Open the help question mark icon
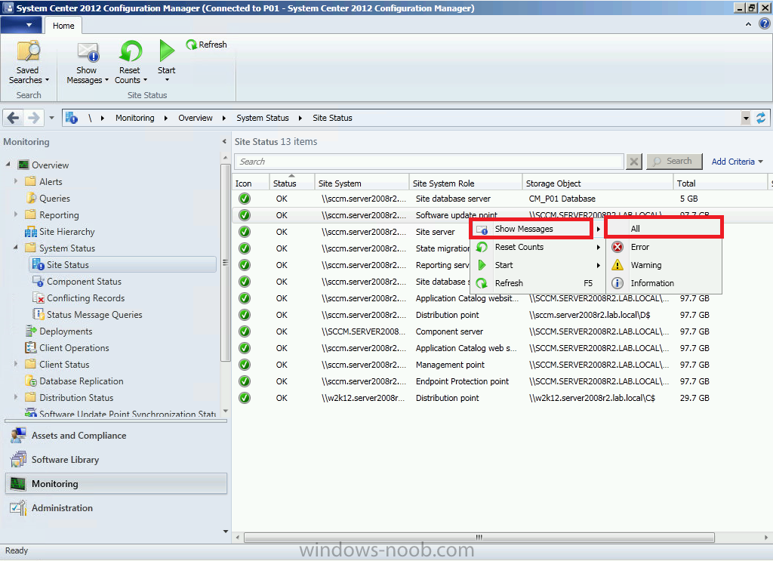Viewport: 773px width, 561px height. coord(764,23)
